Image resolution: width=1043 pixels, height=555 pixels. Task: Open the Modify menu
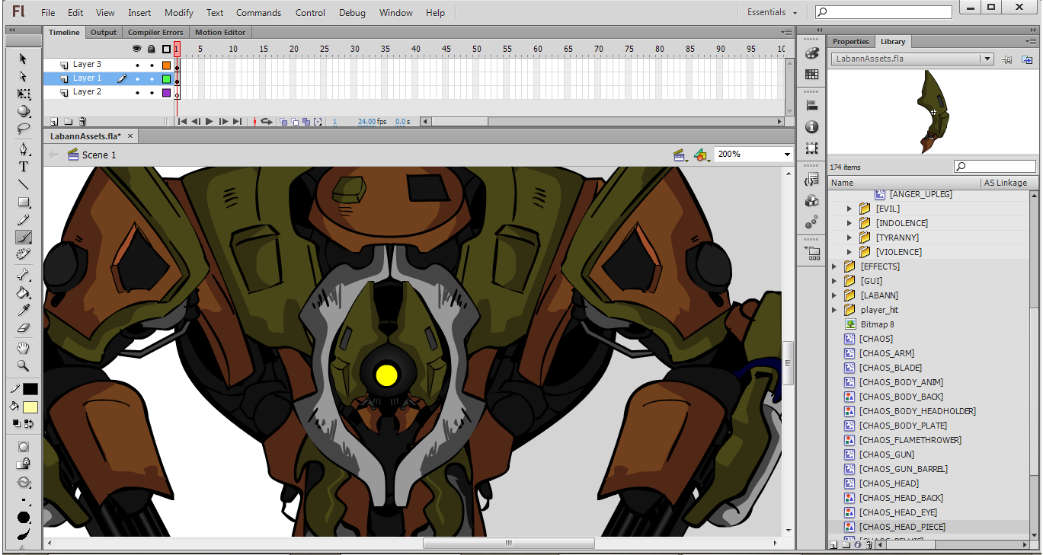tap(179, 13)
